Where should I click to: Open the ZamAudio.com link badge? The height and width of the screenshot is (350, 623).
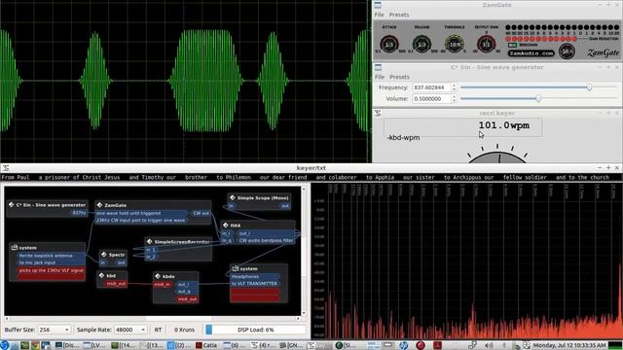[531, 53]
